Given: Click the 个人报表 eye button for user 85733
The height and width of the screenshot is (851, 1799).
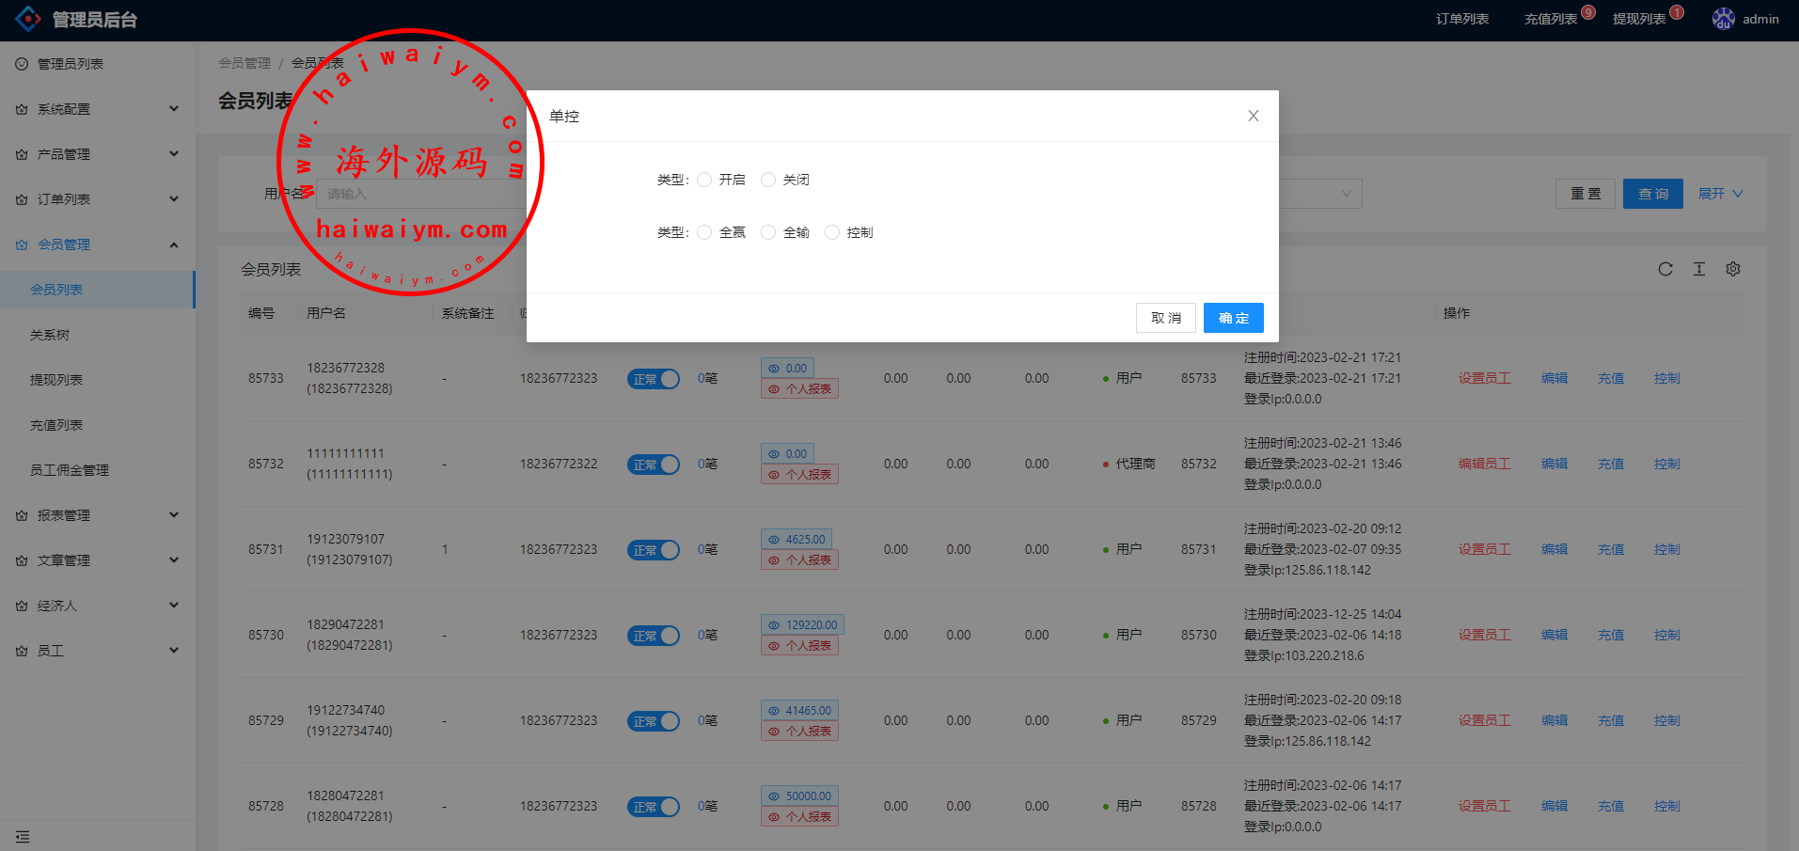Looking at the screenshot, I should [x=799, y=389].
